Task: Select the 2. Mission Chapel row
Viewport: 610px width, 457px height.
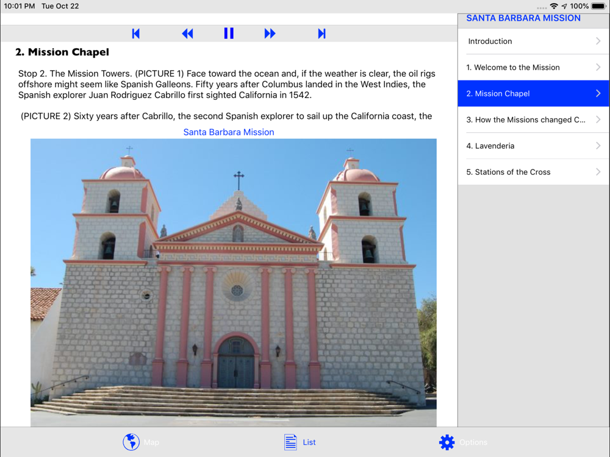Action: point(533,93)
